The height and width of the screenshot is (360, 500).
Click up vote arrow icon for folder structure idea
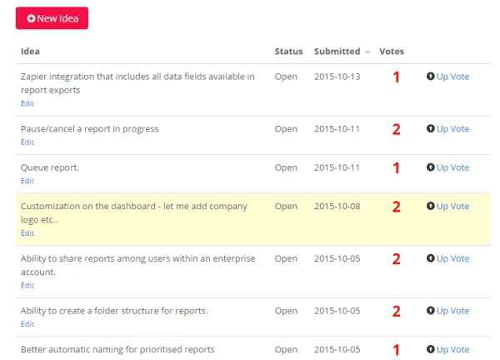pyautogui.click(x=430, y=311)
